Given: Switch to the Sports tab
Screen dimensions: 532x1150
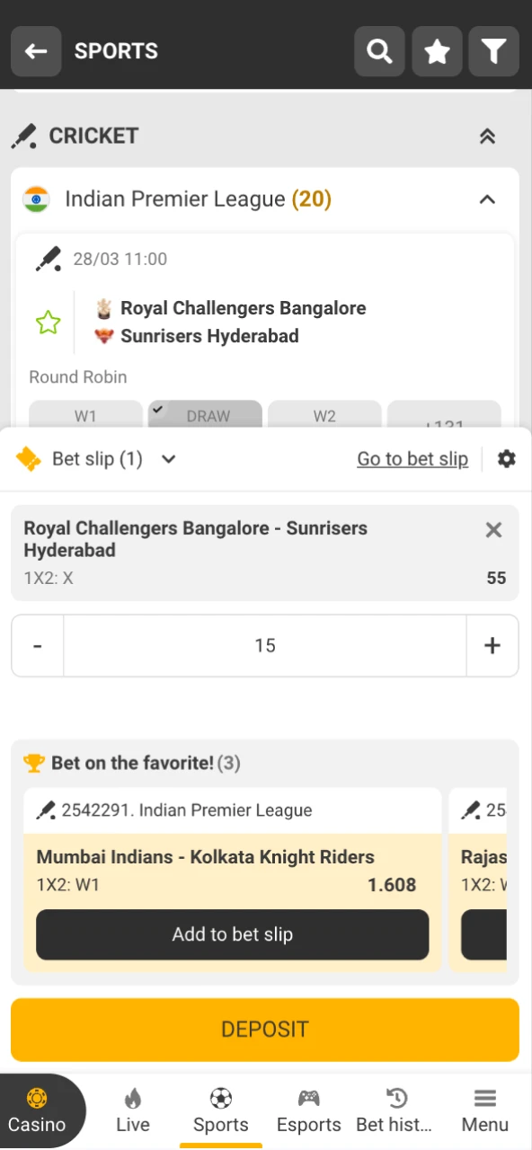Looking at the screenshot, I should pos(220,1110).
